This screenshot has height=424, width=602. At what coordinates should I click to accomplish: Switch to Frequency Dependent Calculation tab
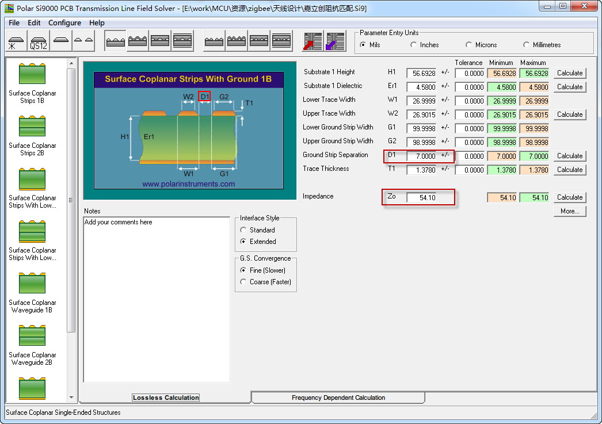[338, 398]
